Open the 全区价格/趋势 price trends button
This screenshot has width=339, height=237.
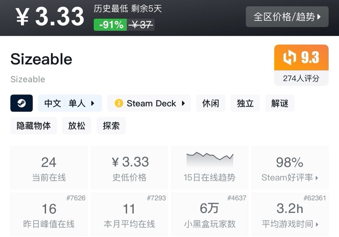[x=287, y=17]
